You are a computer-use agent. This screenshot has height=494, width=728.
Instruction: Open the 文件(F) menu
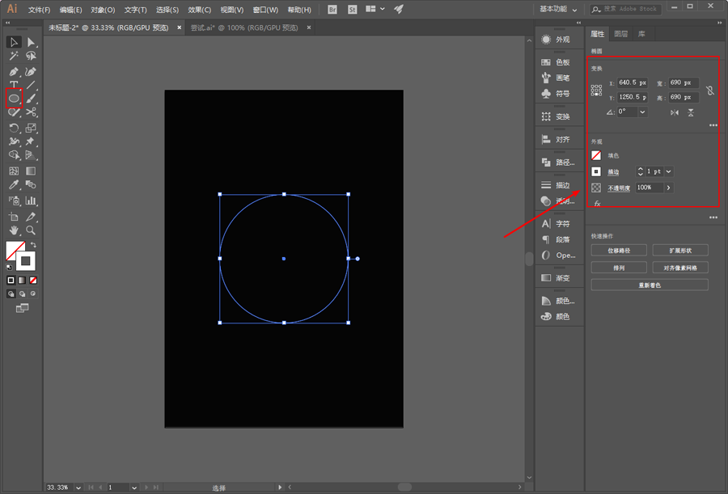39,10
